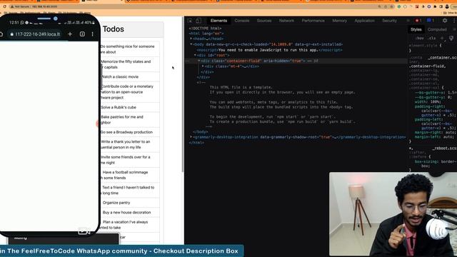Open the blue issues count badge
This screenshot has height=257, width=457.
431,21
